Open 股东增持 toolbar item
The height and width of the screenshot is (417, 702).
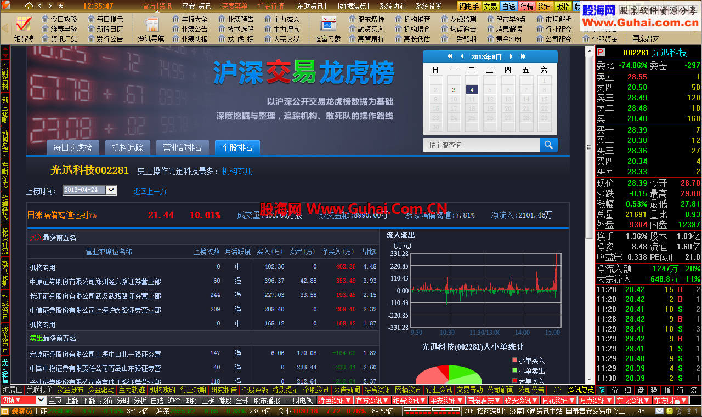367,19
